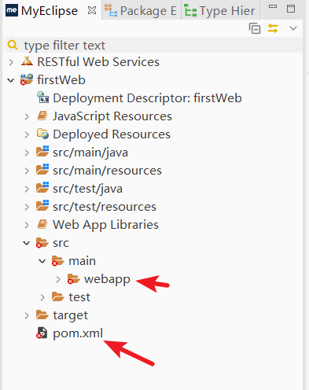Select the target folder label

coord(71,316)
